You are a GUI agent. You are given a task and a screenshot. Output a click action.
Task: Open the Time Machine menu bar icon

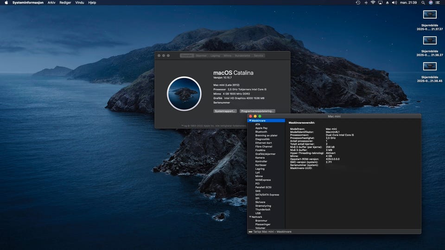[358, 3]
